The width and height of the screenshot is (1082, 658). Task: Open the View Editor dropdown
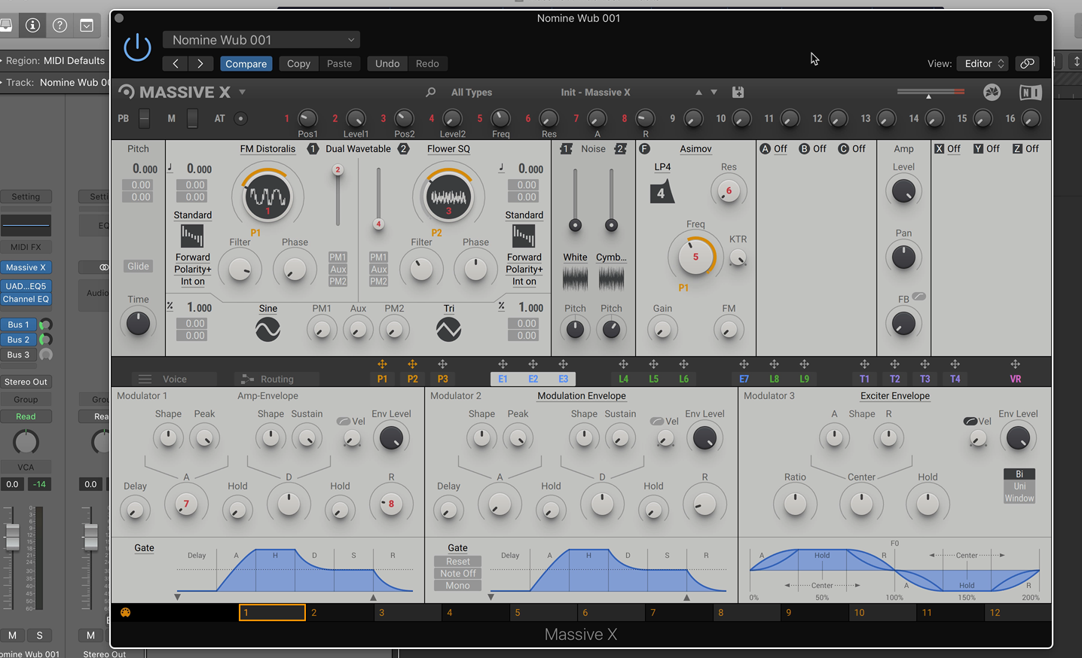[983, 64]
